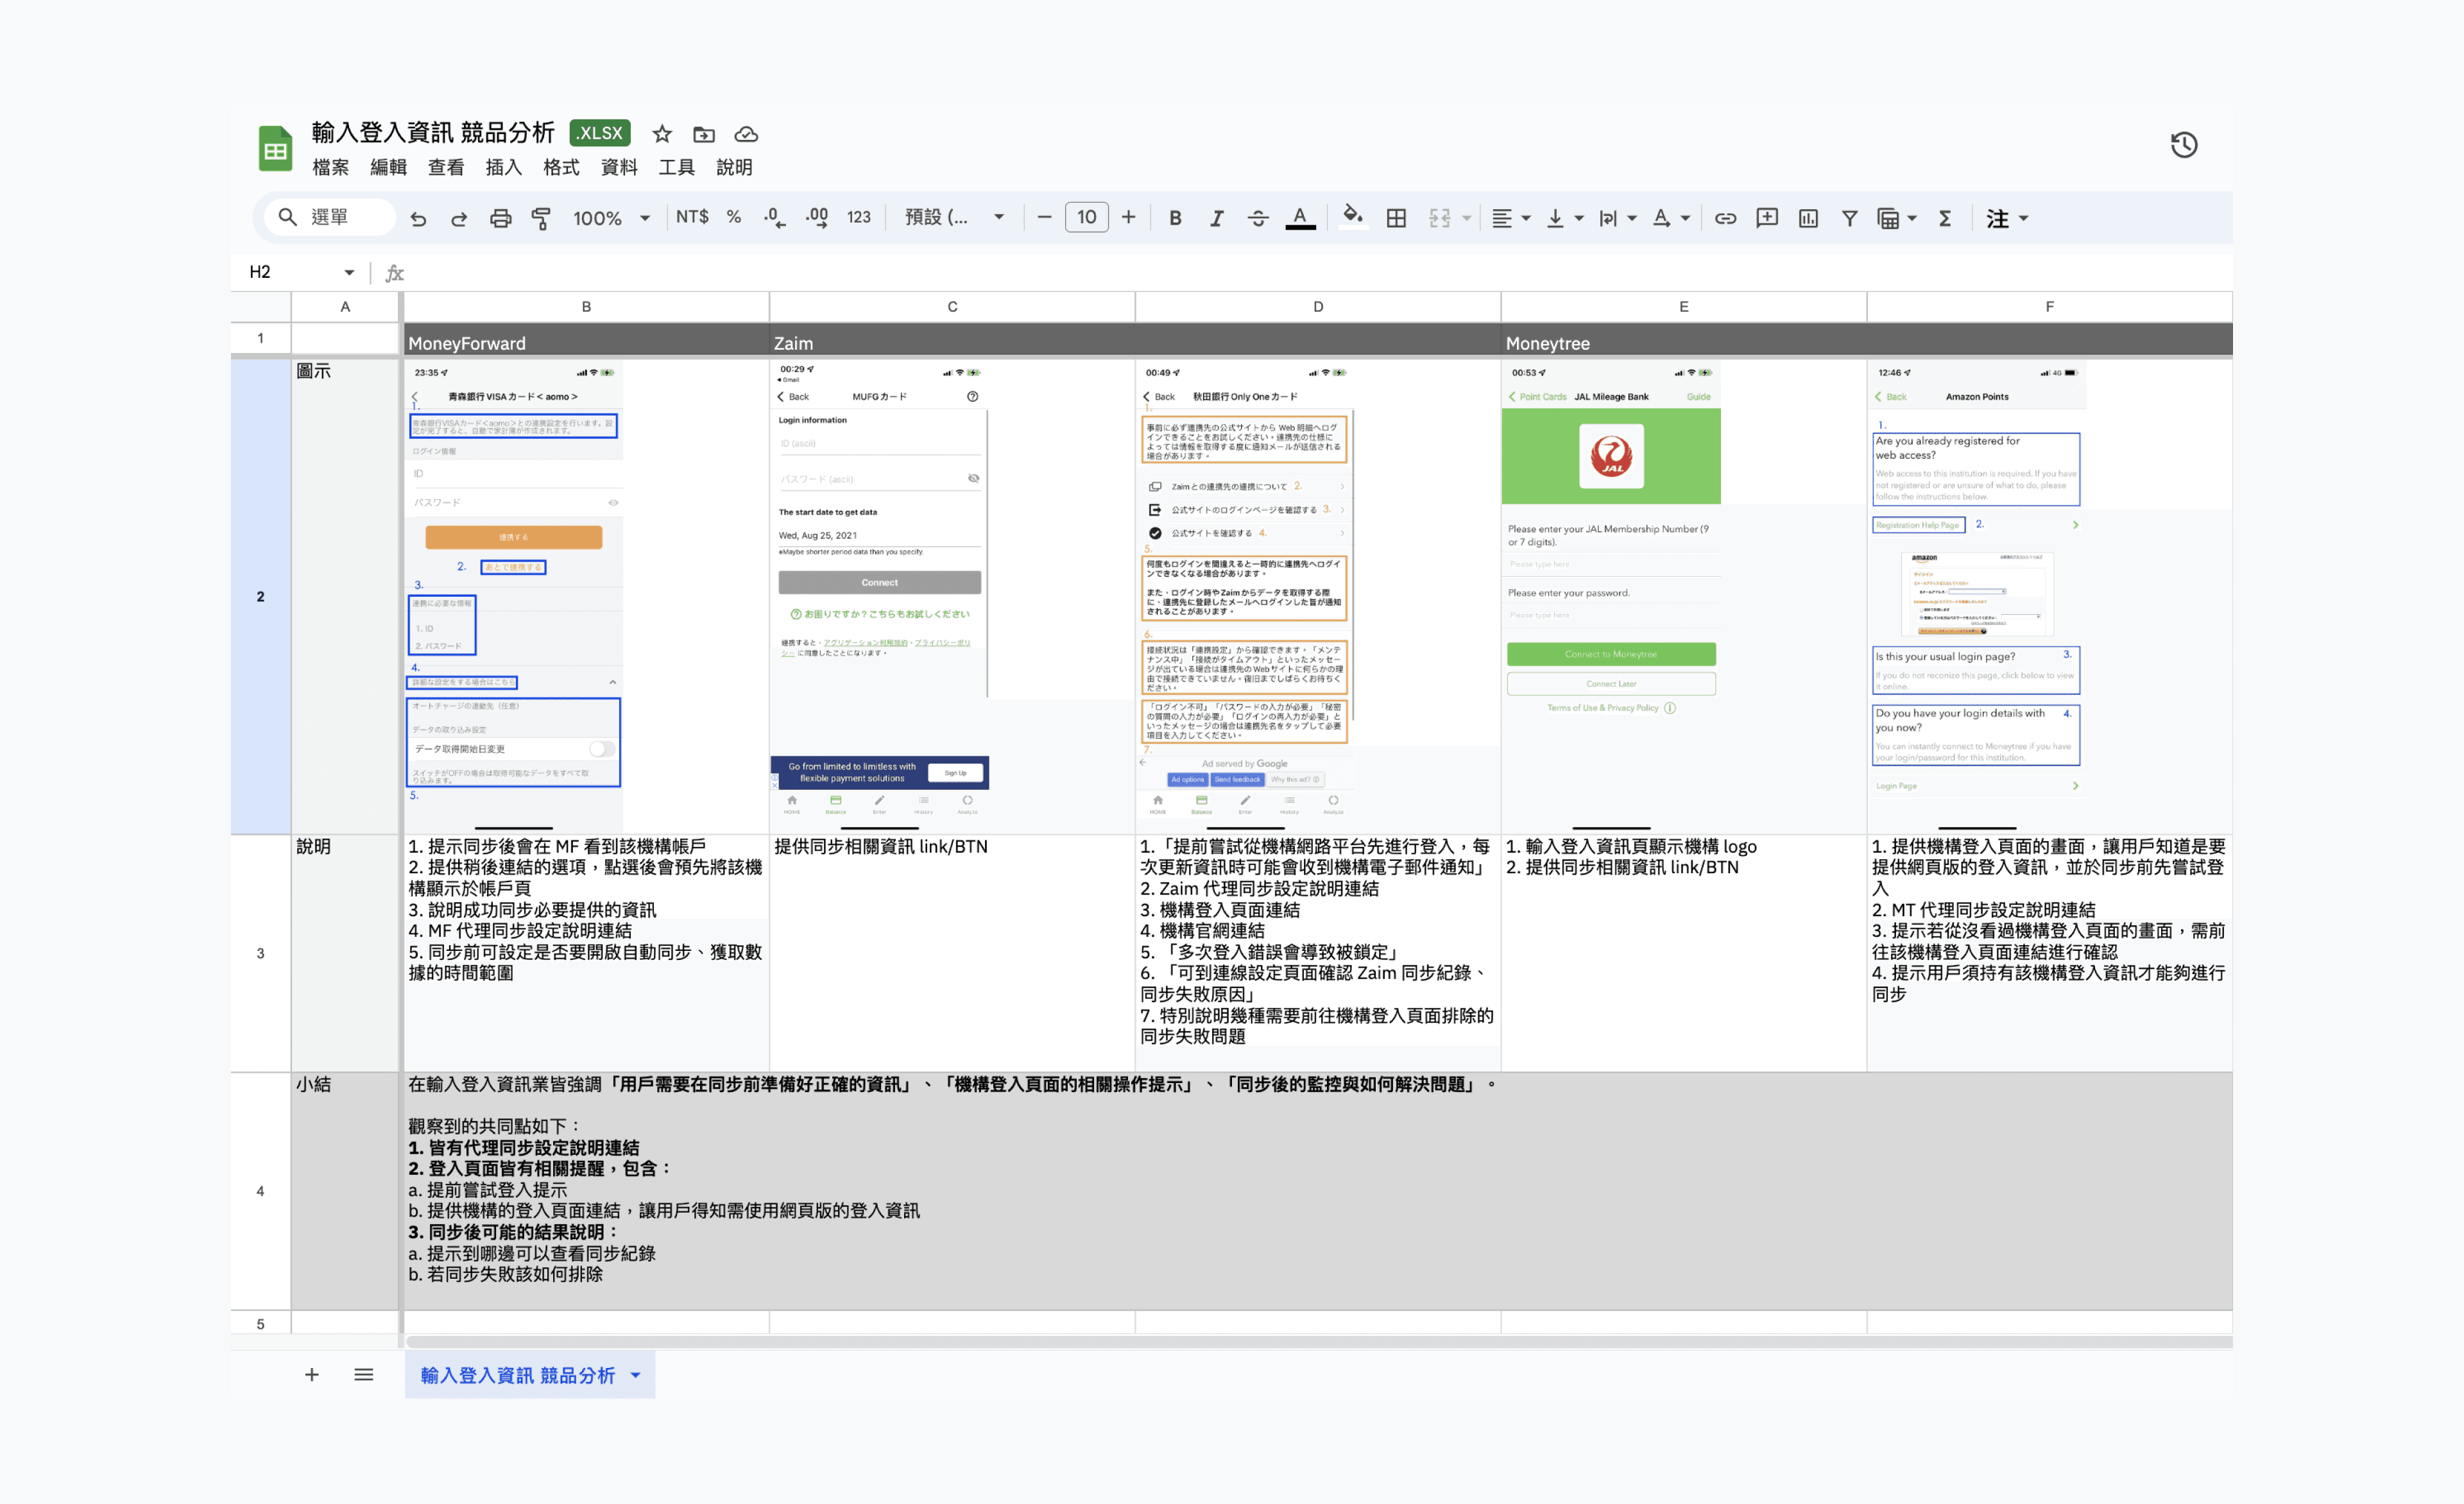2464x1504 pixels.
Task: Click the create filter funnel icon
Action: (x=1849, y=218)
